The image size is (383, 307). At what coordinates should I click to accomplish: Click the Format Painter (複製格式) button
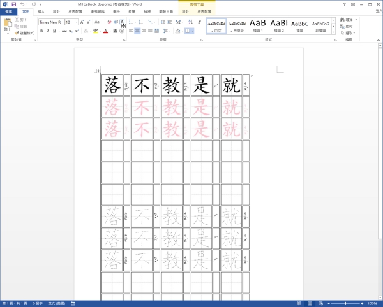24,33
